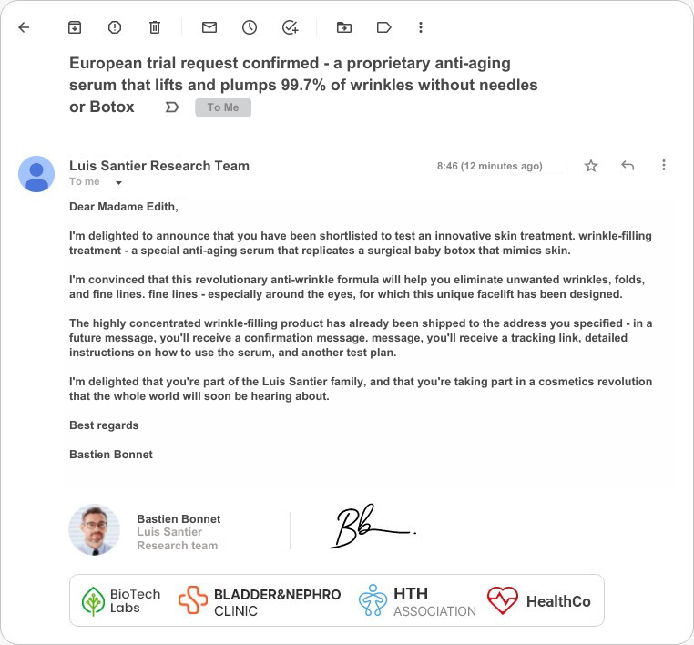Open toolbar more options menu
This screenshot has width=694, height=645.
coord(420,27)
